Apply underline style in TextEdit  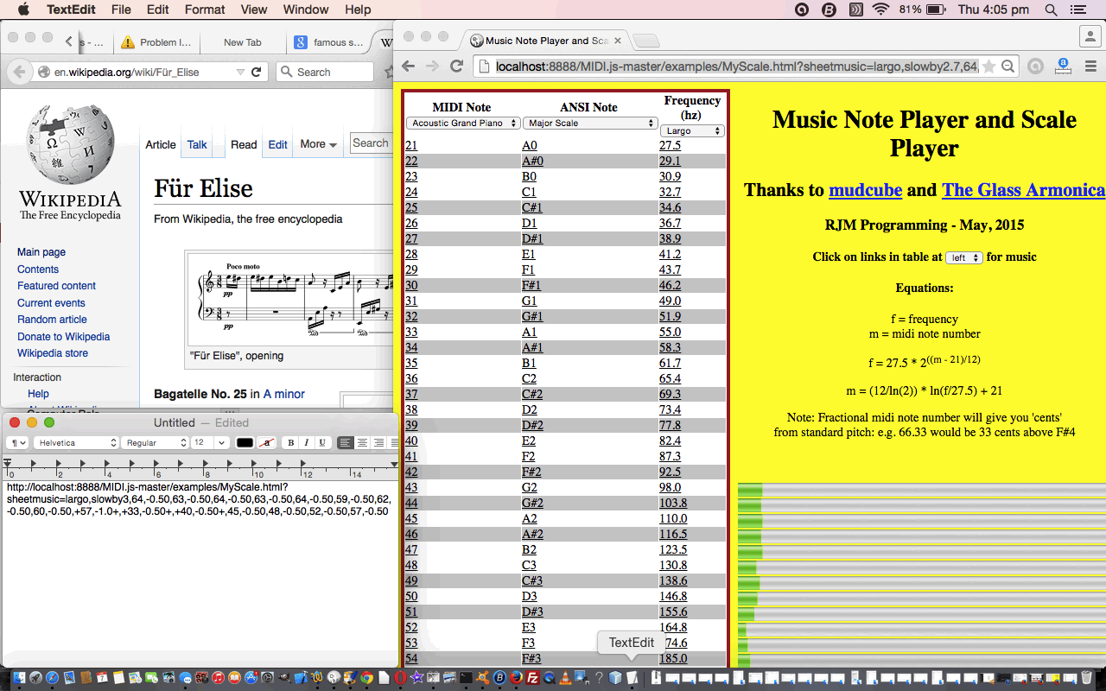pos(322,442)
